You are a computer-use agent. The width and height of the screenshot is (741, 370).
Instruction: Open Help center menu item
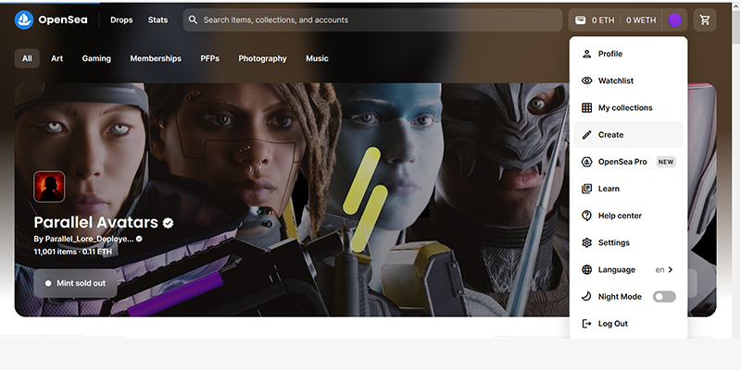pos(628,216)
